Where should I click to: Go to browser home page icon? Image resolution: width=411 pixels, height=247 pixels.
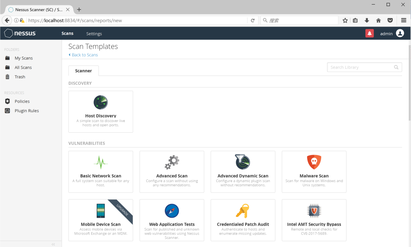point(379,21)
